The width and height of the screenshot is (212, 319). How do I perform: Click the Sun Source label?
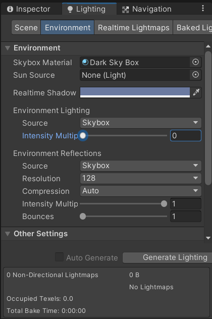tap(34, 75)
